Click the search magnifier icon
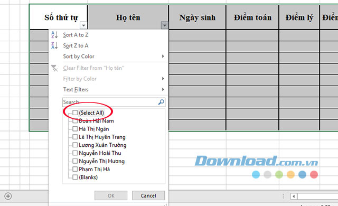 pyautogui.click(x=161, y=102)
